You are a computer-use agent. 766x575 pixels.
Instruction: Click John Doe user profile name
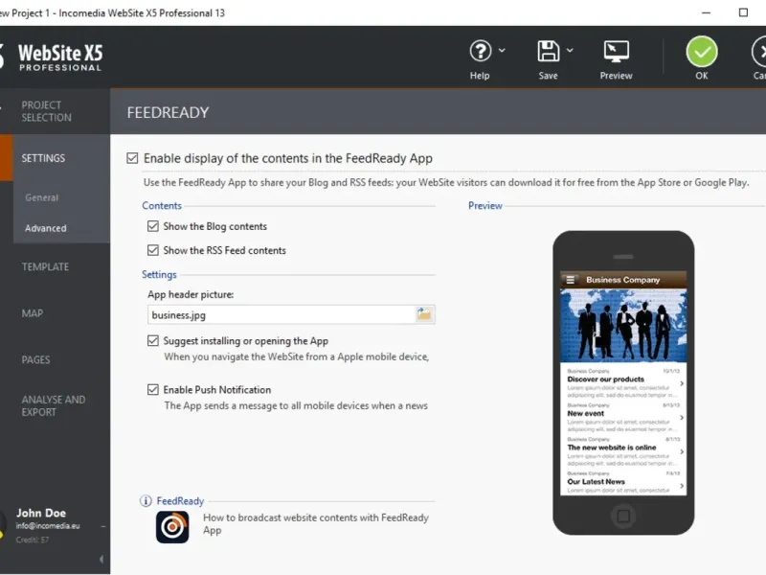pyautogui.click(x=41, y=513)
